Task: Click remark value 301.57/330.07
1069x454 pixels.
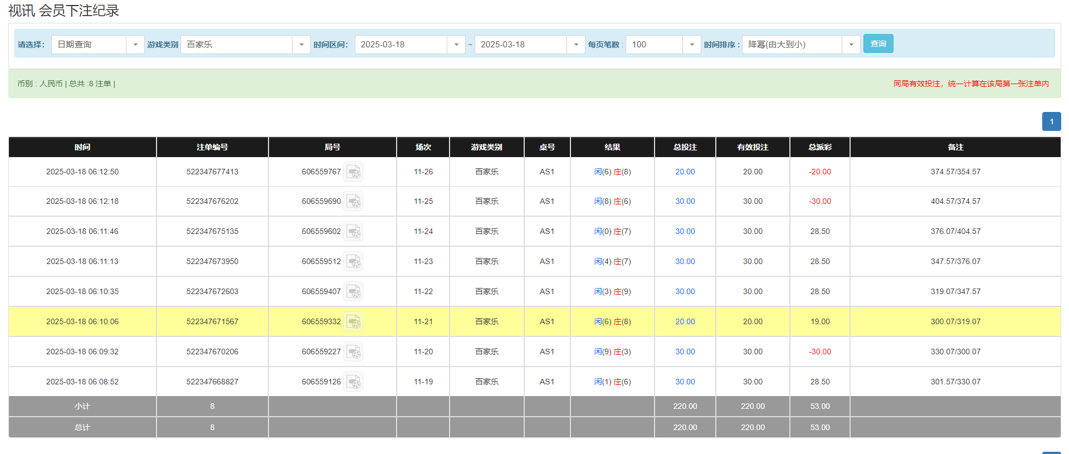Action: click(x=955, y=382)
